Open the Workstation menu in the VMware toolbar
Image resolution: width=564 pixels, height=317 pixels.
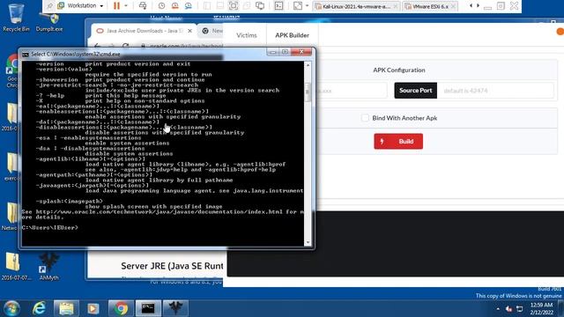point(80,6)
